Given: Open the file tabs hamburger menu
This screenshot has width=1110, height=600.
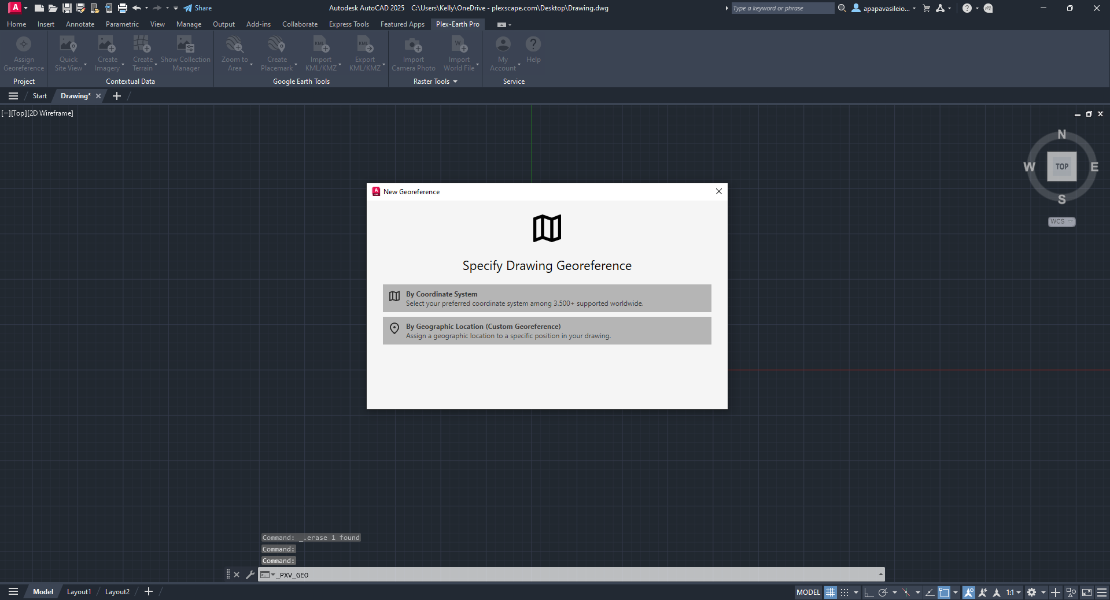Looking at the screenshot, I should [13, 96].
